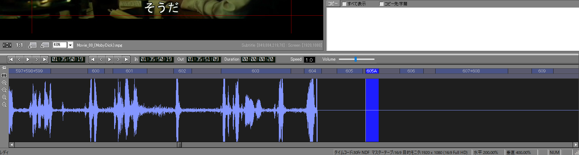
Task: Select subtitle segment 604
Action: (313, 71)
